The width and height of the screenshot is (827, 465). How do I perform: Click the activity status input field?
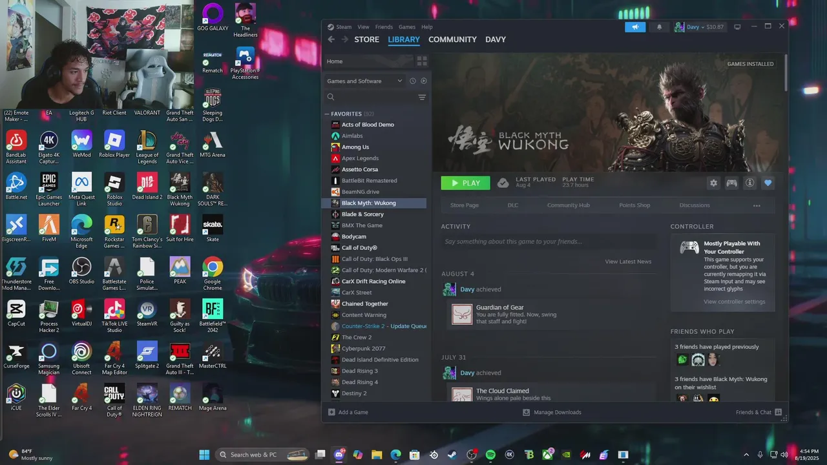[548, 242]
